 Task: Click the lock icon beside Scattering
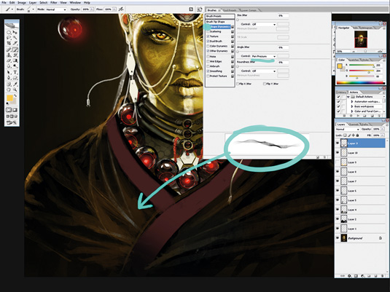click(x=233, y=31)
